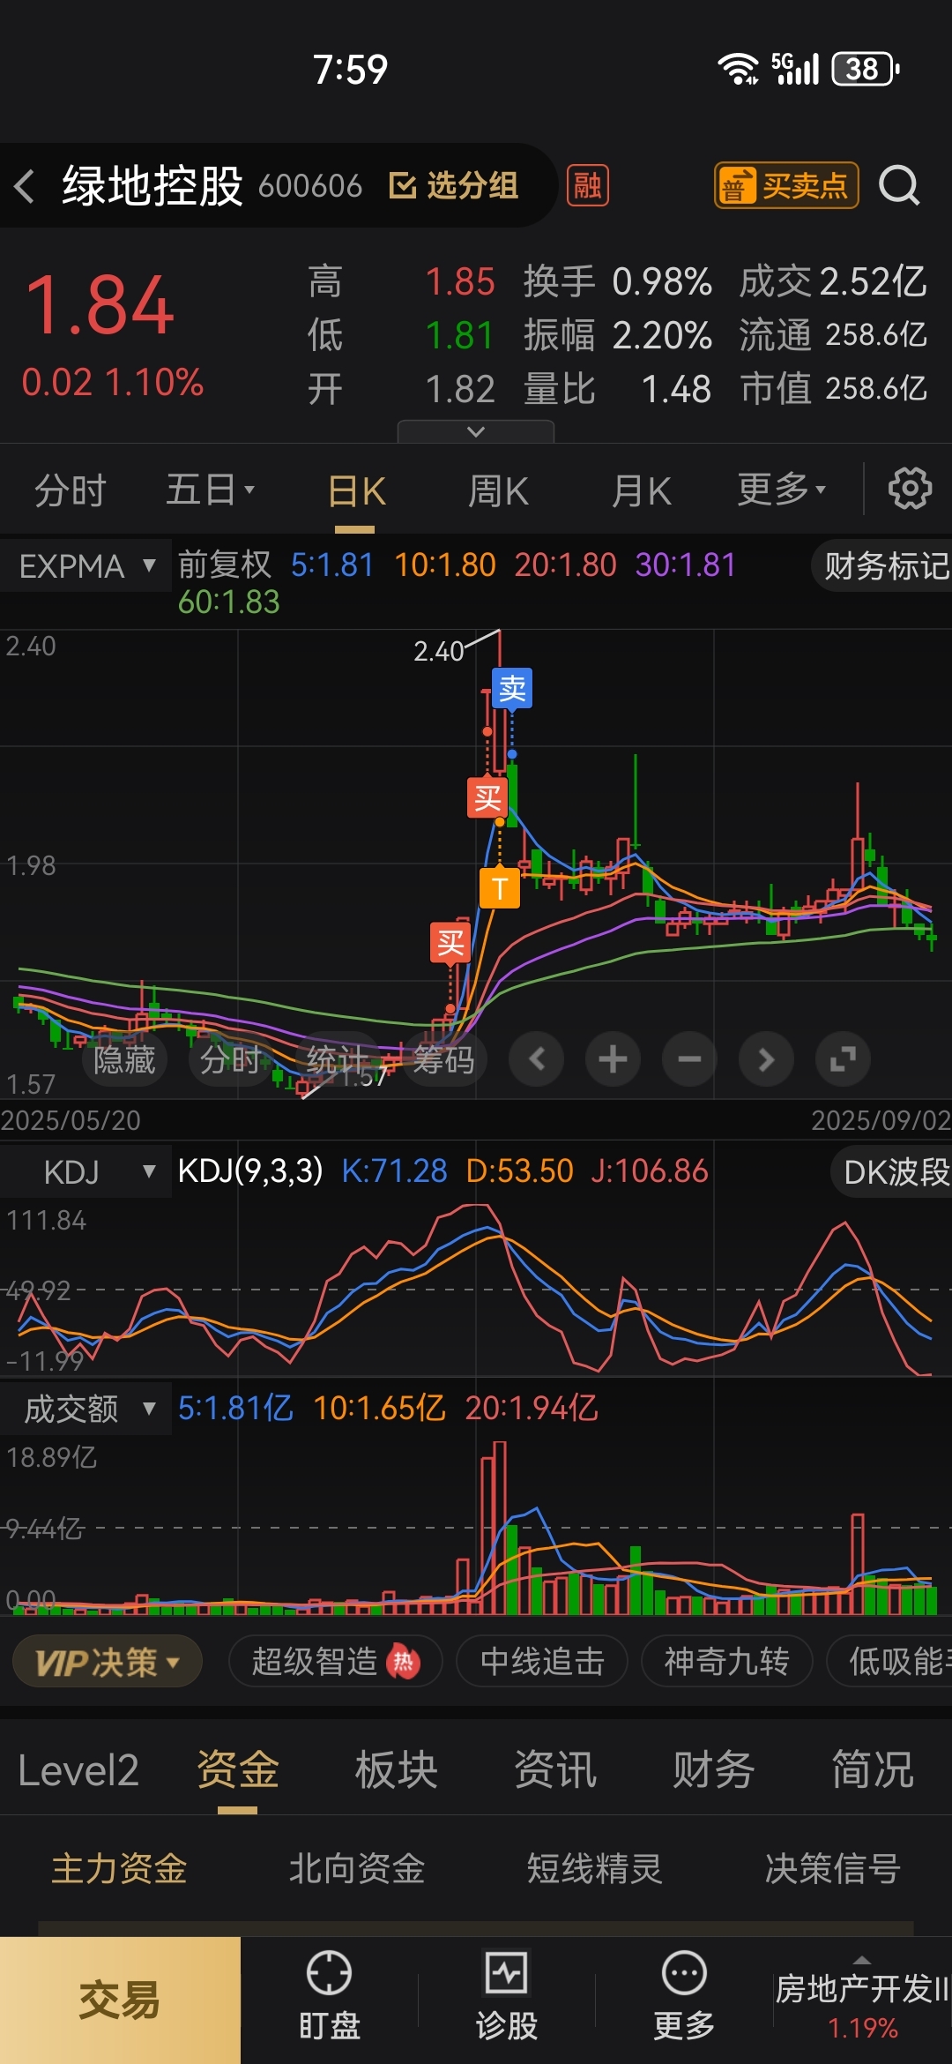The height and width of the screenshot is (2064, 952).
Task: Tap the lower 买 signal marker
Action: [450, 943]
